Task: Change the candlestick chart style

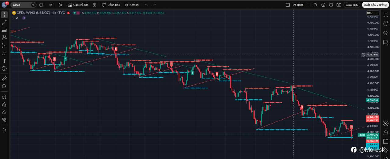Action: pyautogui.click(x=60, y=5)
